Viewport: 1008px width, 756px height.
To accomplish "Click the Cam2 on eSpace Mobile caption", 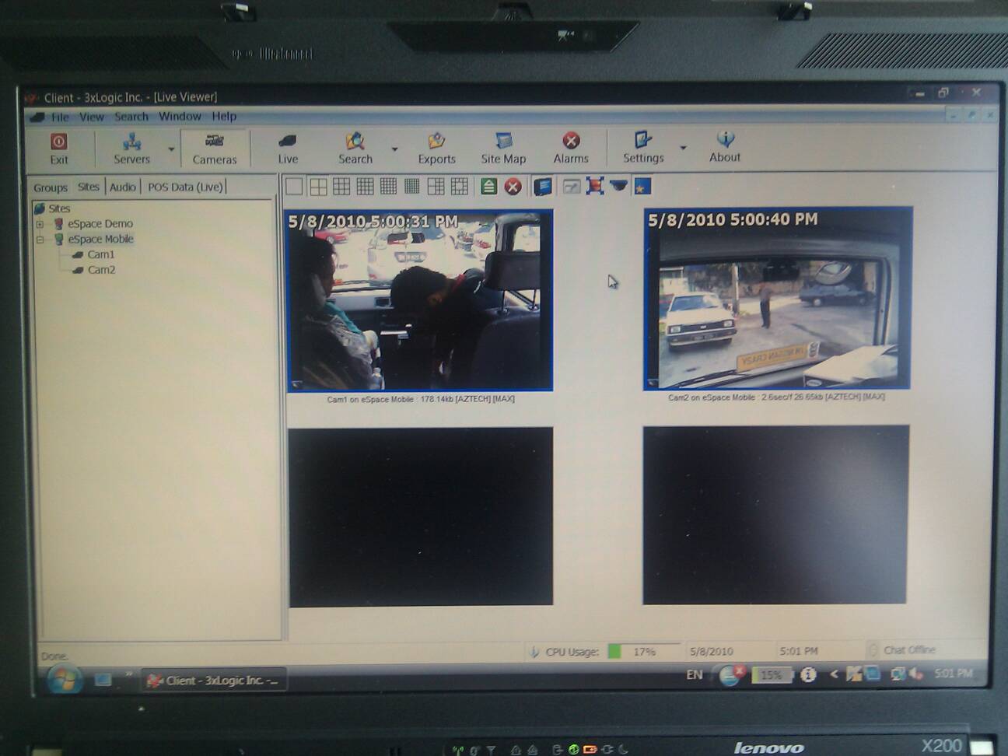I will [x=776, y=397].
